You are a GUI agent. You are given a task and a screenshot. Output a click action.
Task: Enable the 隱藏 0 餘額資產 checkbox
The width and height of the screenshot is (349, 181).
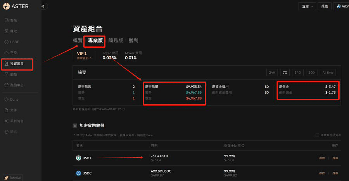(318, 135)
